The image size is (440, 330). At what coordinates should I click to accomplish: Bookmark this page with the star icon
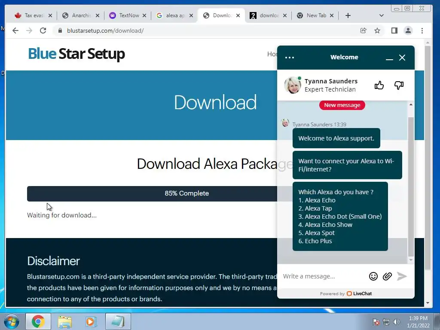point(377,31)
